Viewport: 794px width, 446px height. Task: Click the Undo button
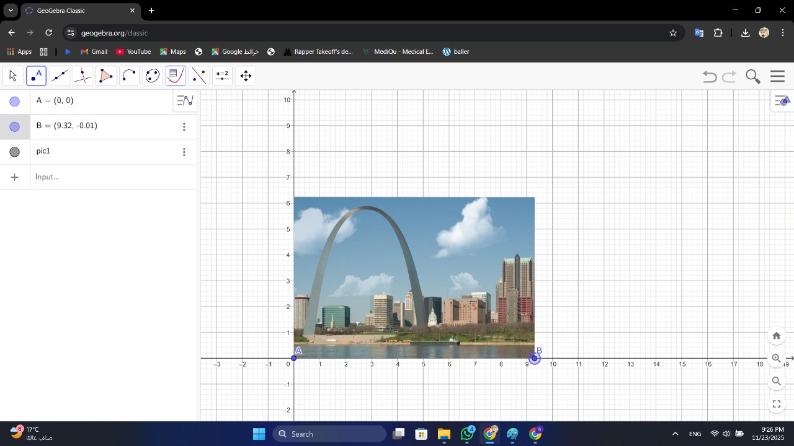[710, 76]
